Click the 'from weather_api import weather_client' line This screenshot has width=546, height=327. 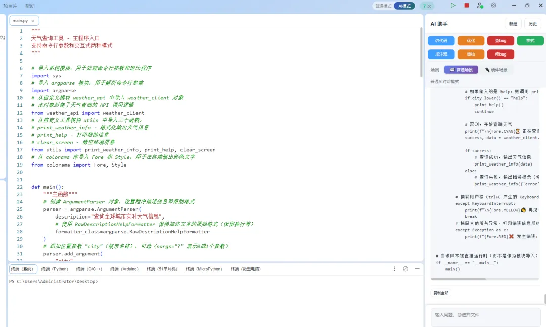click(x=88, y=113)
